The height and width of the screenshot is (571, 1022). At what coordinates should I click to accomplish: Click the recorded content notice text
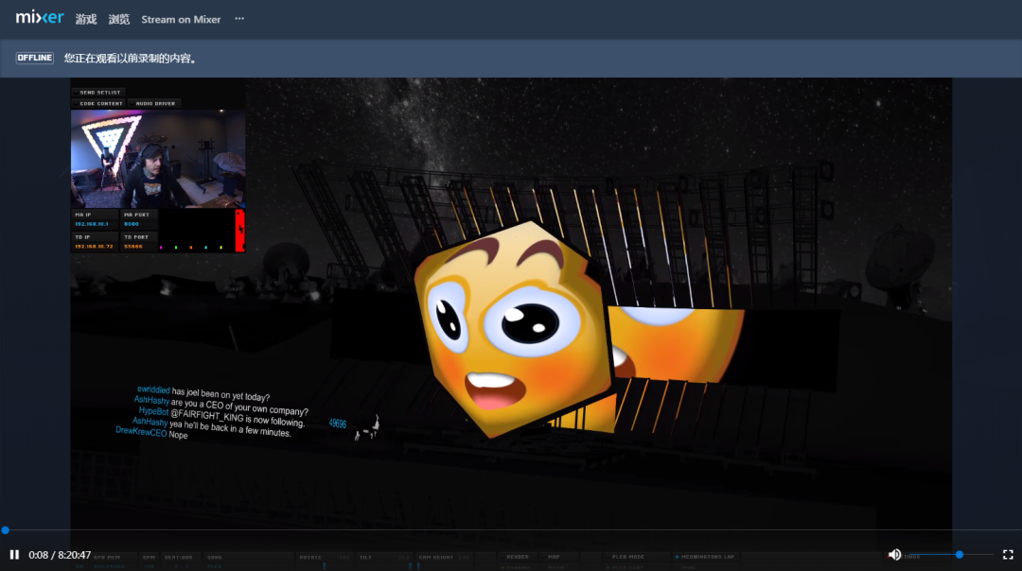[x=131, y=58]
